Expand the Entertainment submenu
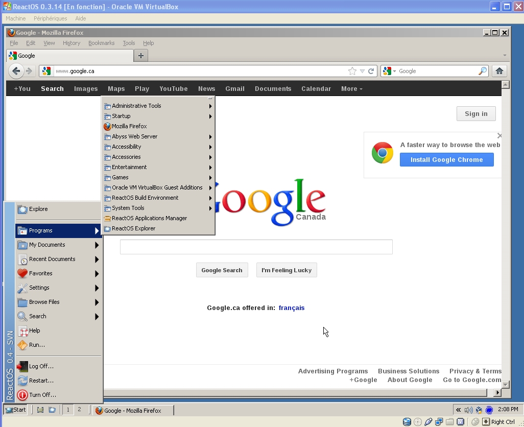This screenshot has width=524, height=427. tap(158, 167)
